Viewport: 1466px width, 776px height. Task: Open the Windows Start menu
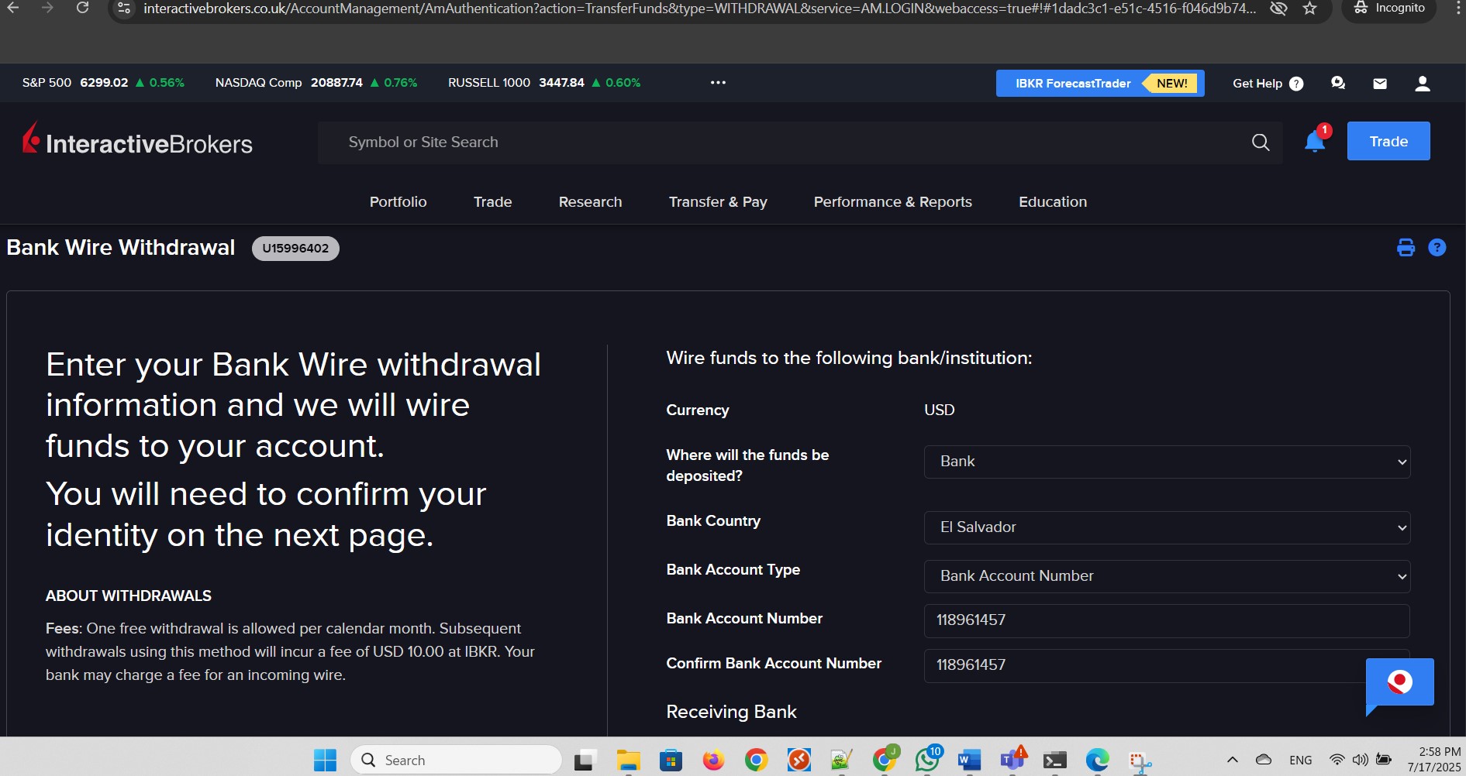point(325,761)
